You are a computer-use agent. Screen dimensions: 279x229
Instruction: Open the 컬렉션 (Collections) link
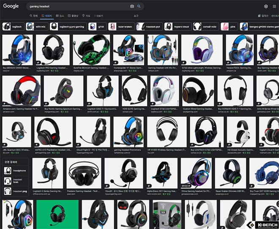tap(263, 16)
